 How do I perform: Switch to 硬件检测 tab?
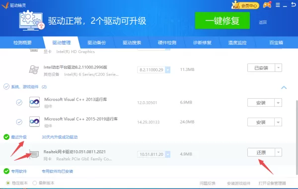[x=167, y=43]
